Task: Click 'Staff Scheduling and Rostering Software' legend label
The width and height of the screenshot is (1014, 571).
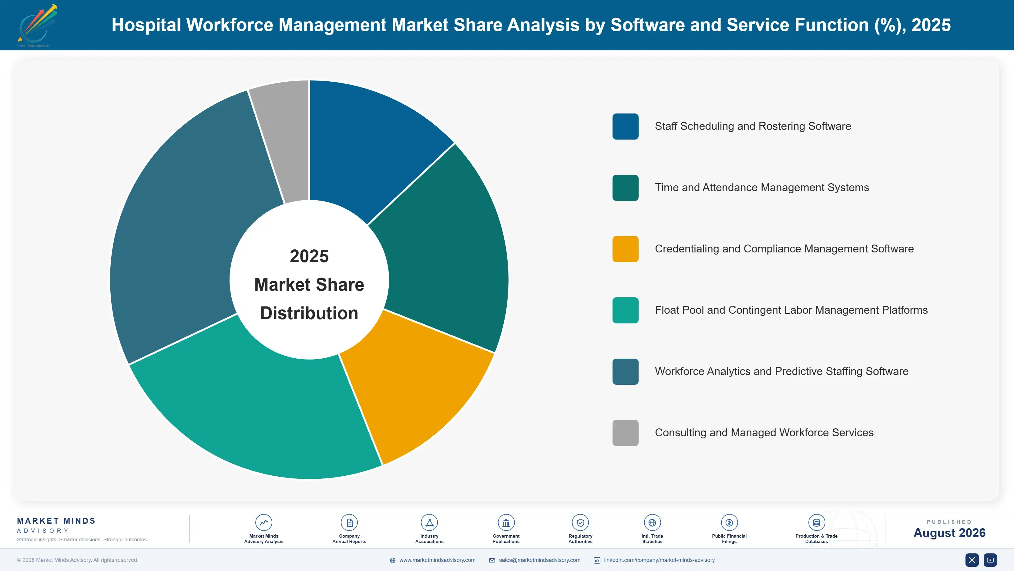Action: tap(753, 127)
